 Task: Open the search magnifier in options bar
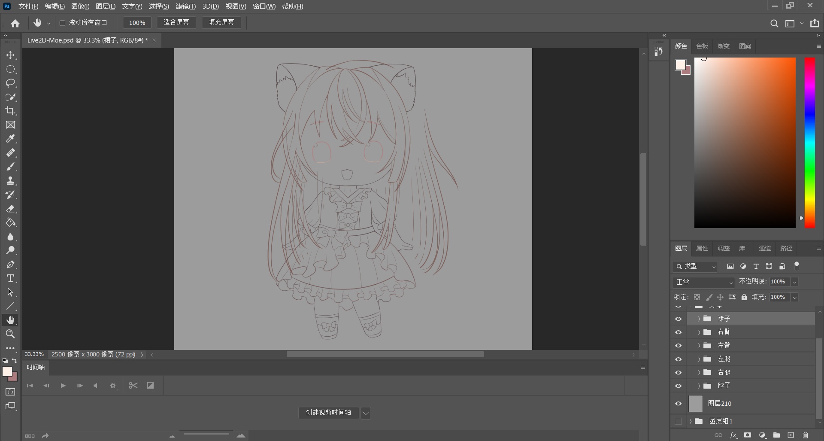point(774,23)
